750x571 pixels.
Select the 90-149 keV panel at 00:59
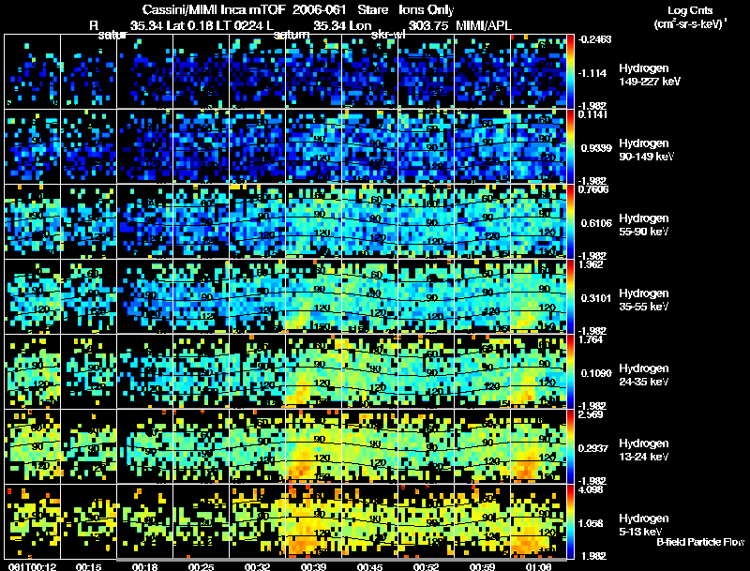482,147
